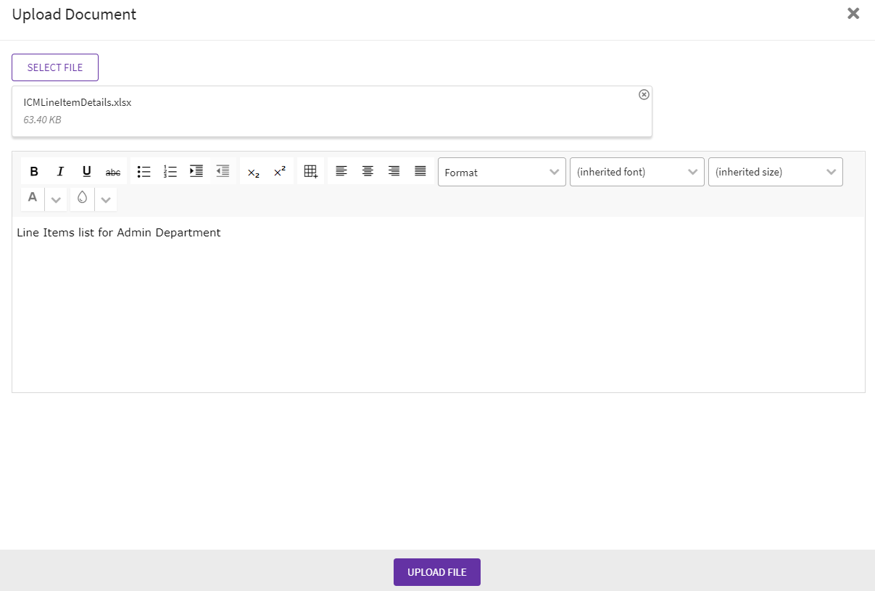Image resolution: width=875 pixels, height=591 pixels.
Task: Increase paragraph indent
Action: pyautogui.click(x=196, y=172)
